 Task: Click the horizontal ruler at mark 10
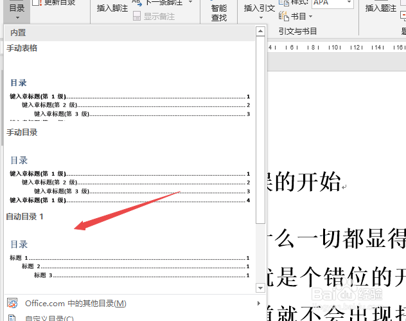335,48
